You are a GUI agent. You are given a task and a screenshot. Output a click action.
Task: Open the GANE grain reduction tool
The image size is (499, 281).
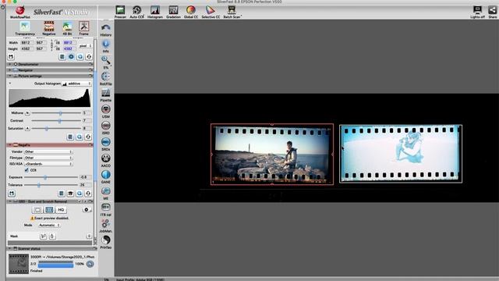click(106, 176)
